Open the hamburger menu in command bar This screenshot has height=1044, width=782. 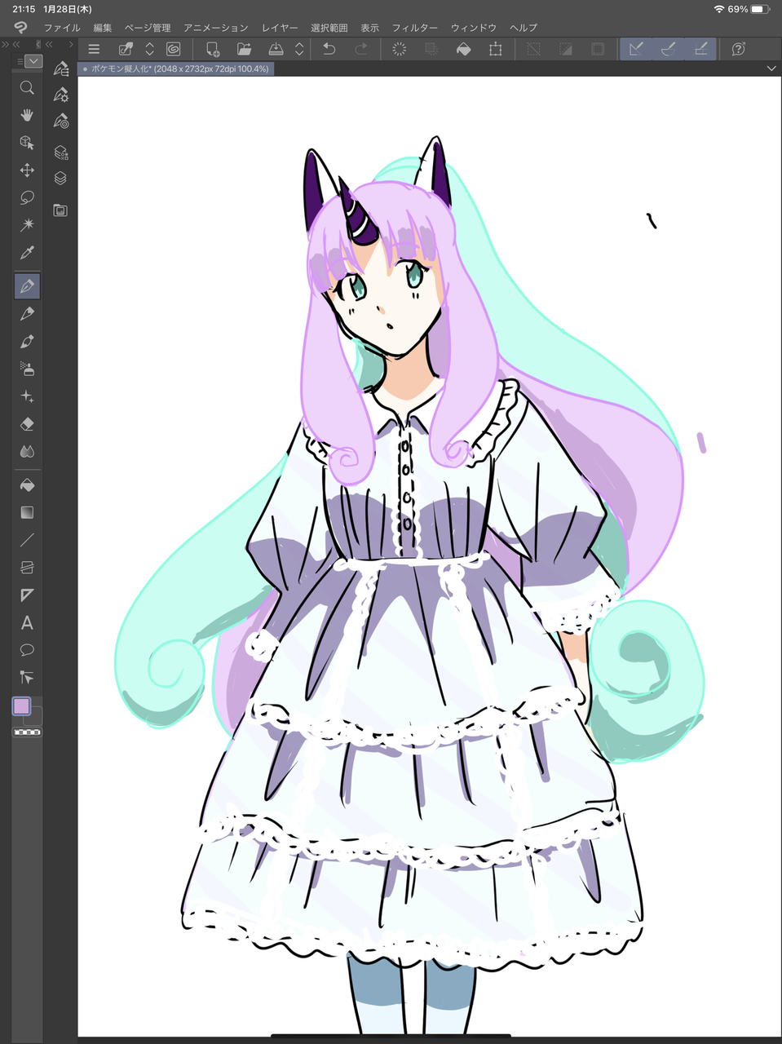[x=94, y=49]
